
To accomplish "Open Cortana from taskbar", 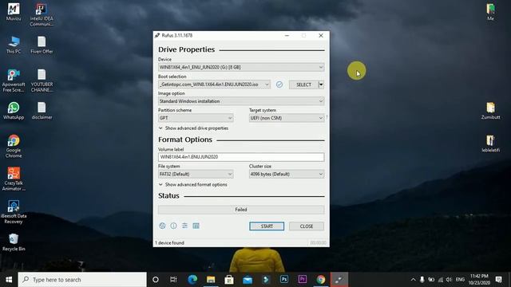I will pyautogui.click(x=156, y=280).
